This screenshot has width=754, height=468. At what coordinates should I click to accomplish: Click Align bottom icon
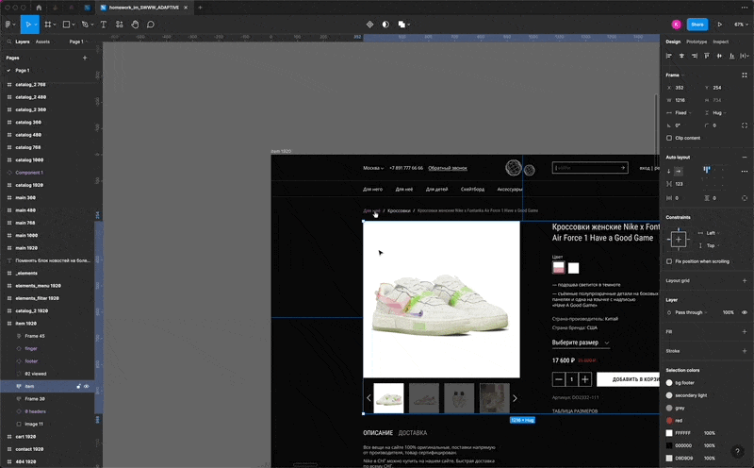[x=732, y=56]
